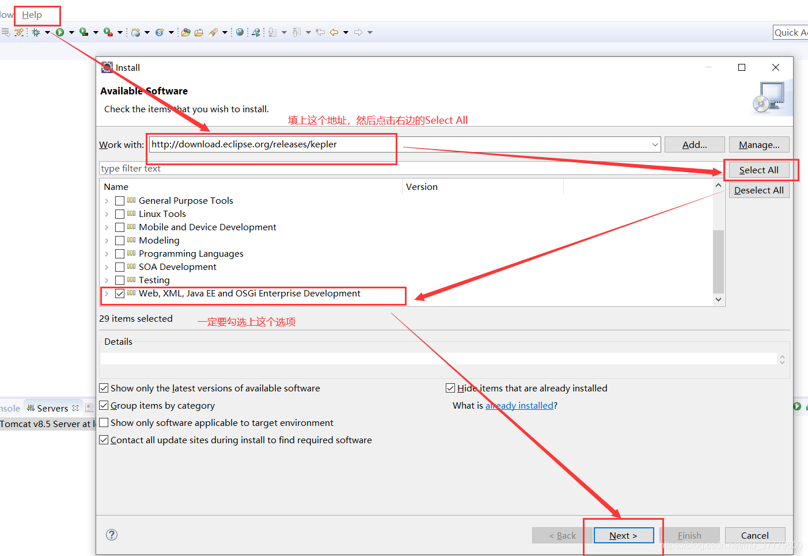Click the green Run button in the toolbar
The width and height of the screenshot is (808, 556).
tap(60, 32)
